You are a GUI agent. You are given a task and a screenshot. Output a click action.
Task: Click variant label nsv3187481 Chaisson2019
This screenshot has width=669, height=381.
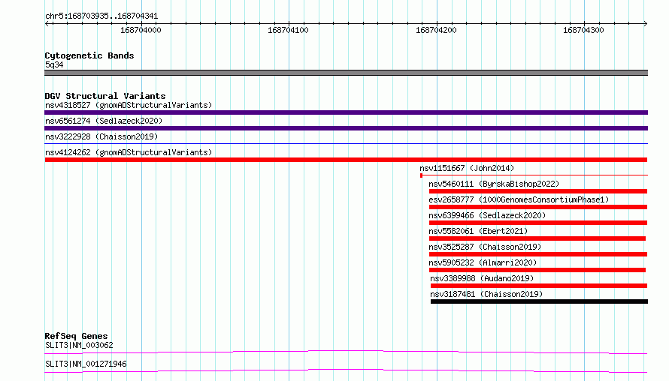486,294
